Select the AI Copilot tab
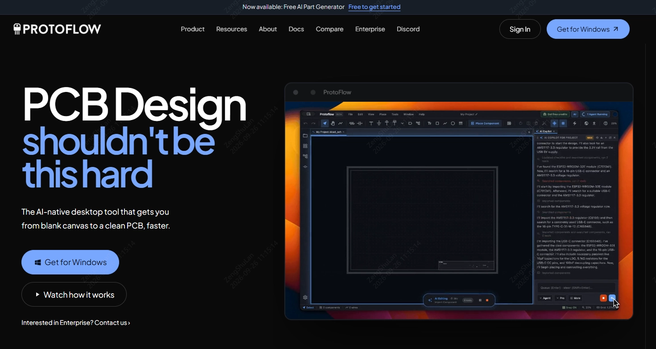Screen dimensions: 656x349 (x=546, y=132)
